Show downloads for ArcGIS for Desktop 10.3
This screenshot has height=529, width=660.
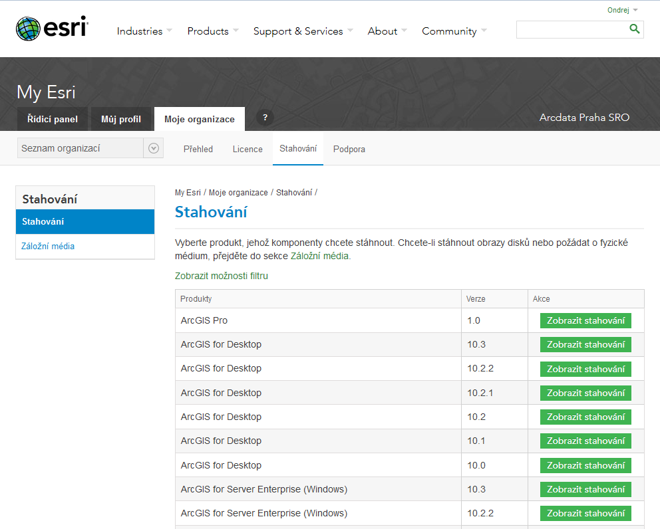click(585, 344)
